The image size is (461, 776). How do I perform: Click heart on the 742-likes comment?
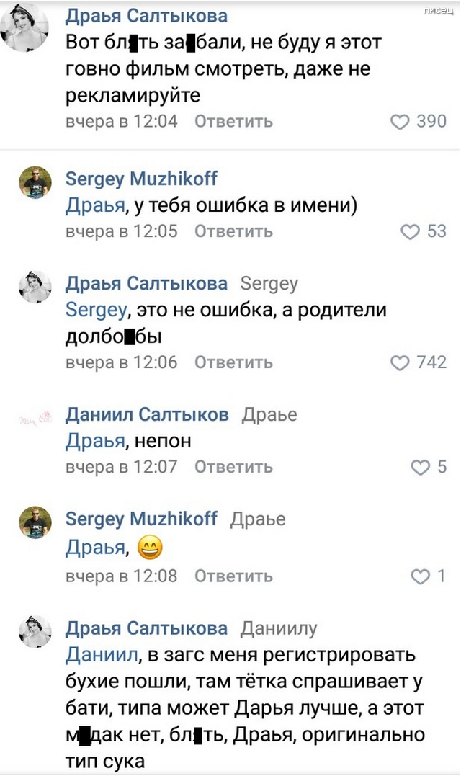point(400,362)
